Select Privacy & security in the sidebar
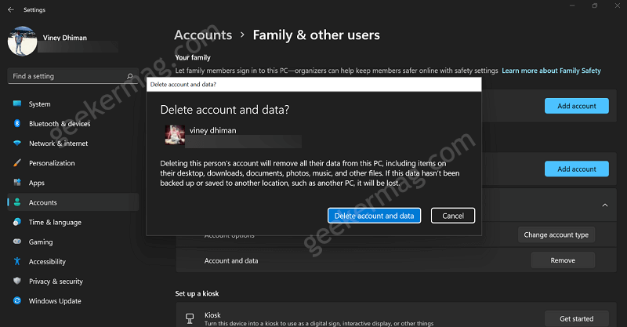Viewport: 627px width, 327px height. 73,281
